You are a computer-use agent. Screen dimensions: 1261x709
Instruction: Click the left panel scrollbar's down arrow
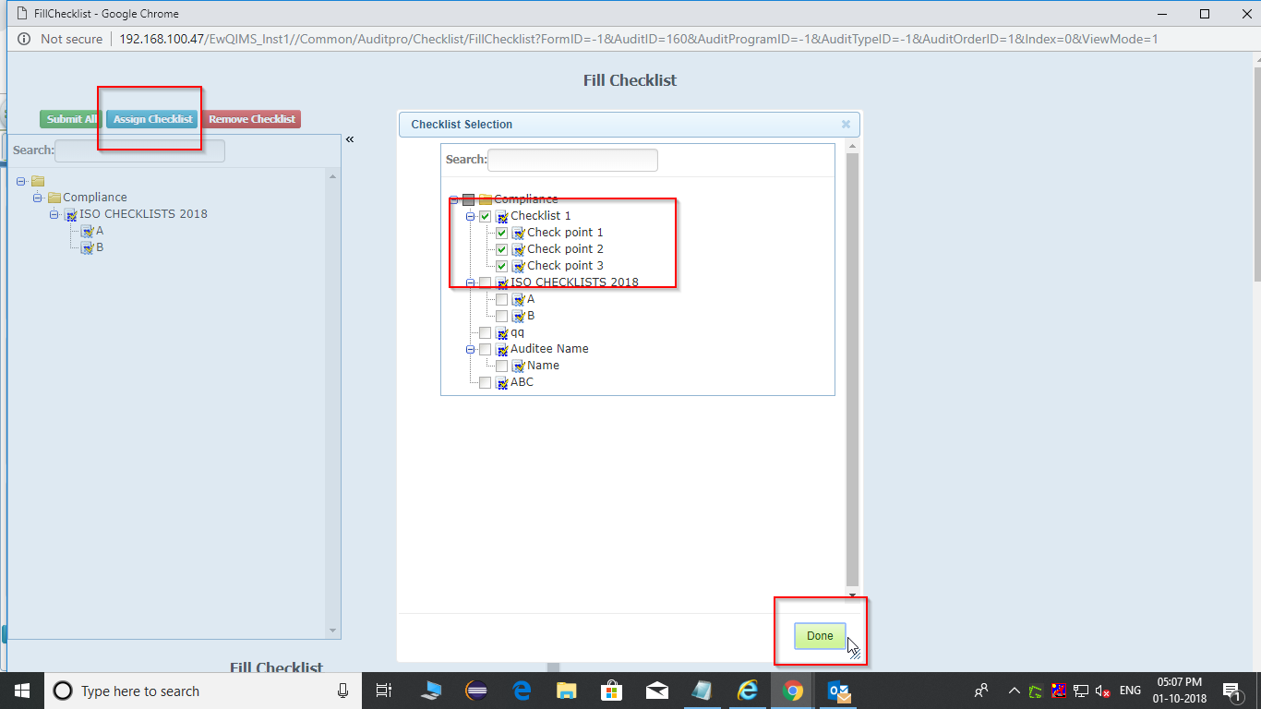(333, 631)
